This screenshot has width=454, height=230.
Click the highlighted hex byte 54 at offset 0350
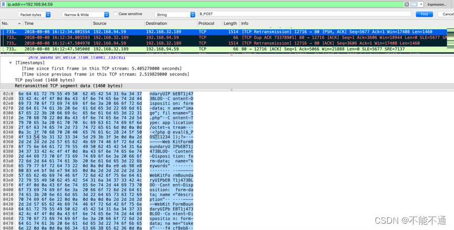click(x=36, y=137)
